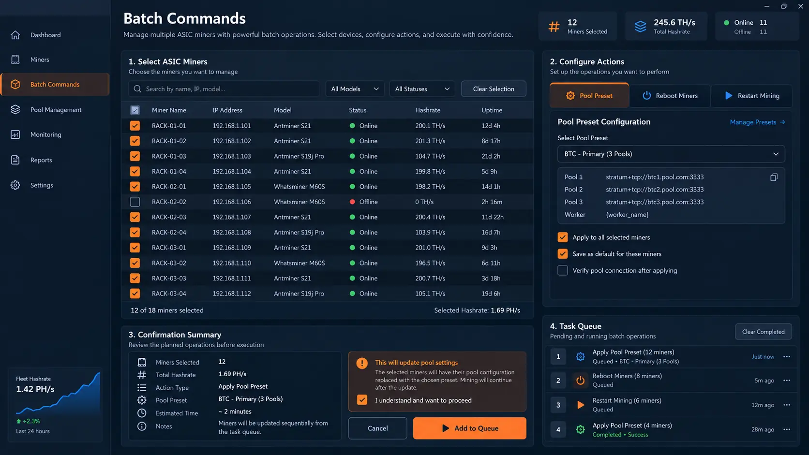Click the play icon on Restart Mining tab

pos(729,96)
